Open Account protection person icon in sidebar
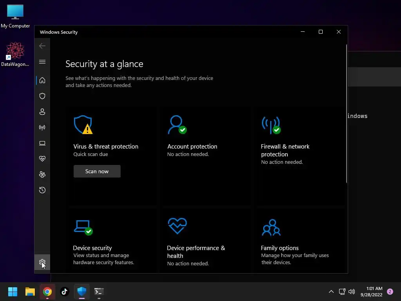 pyautogui.click(x=42, y=112)
